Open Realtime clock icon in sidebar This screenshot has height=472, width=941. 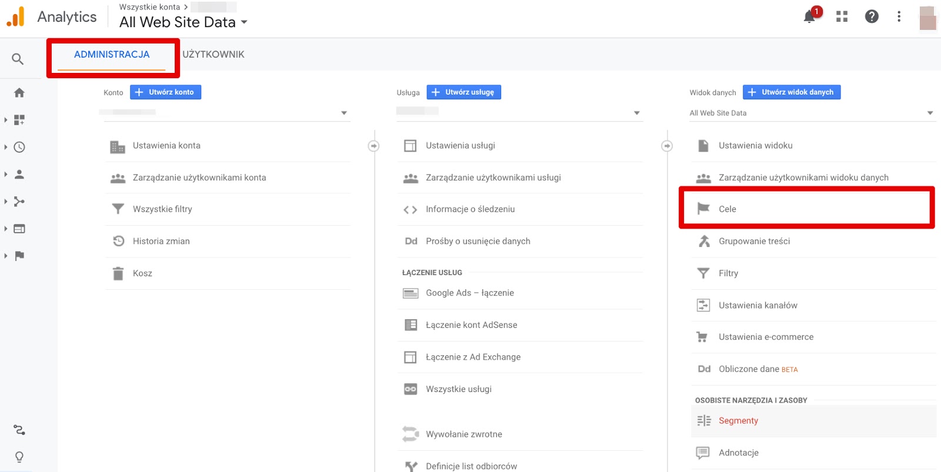tap(19, 147)
